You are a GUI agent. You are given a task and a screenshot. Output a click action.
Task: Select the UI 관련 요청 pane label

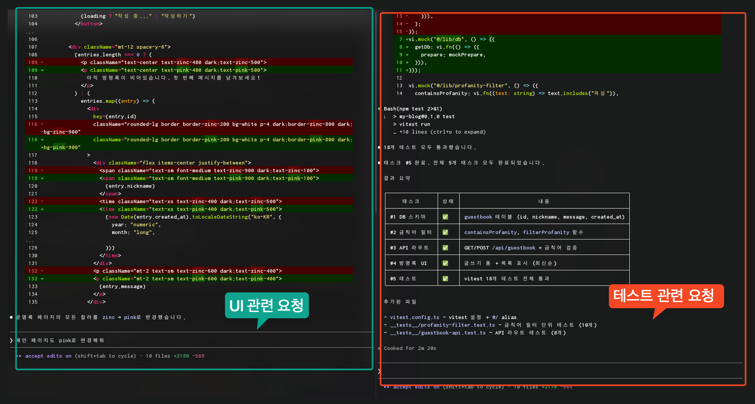(x=266, y=306)
